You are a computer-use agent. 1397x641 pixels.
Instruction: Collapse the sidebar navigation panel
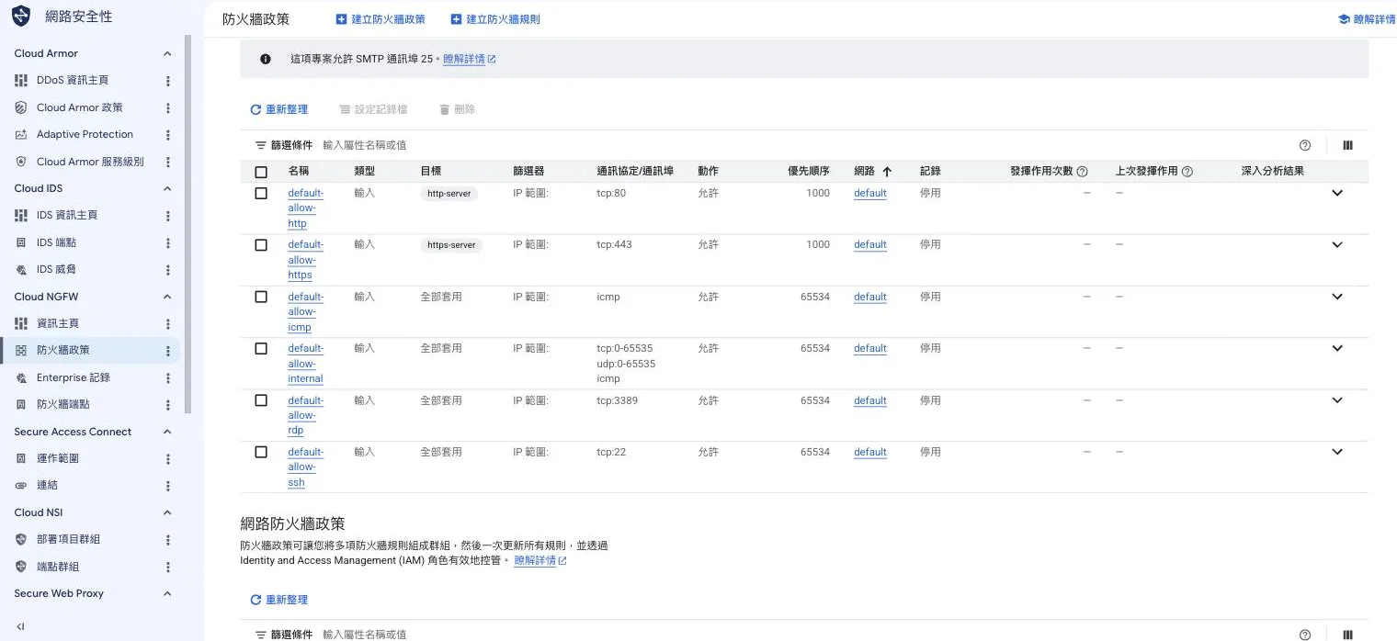point(20,626)
